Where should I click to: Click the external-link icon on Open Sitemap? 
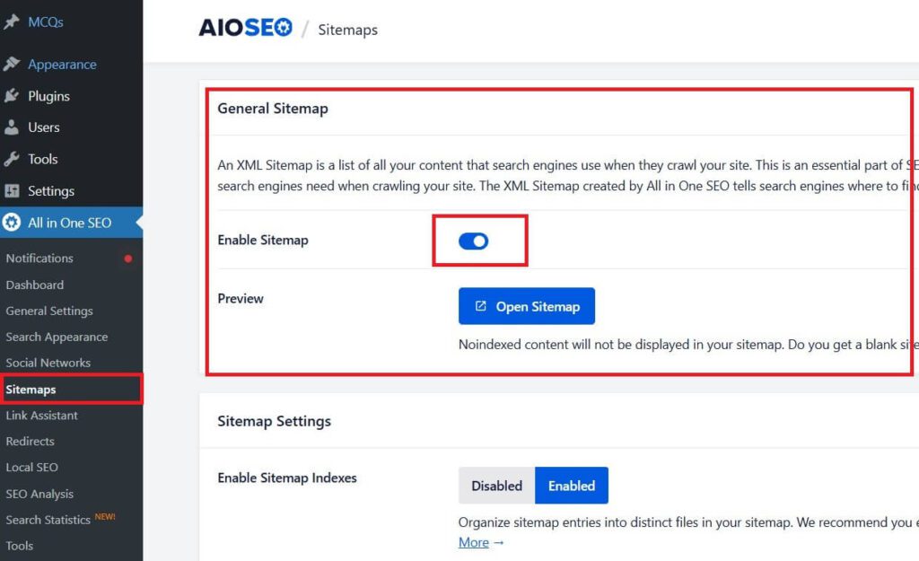point(481,306)
